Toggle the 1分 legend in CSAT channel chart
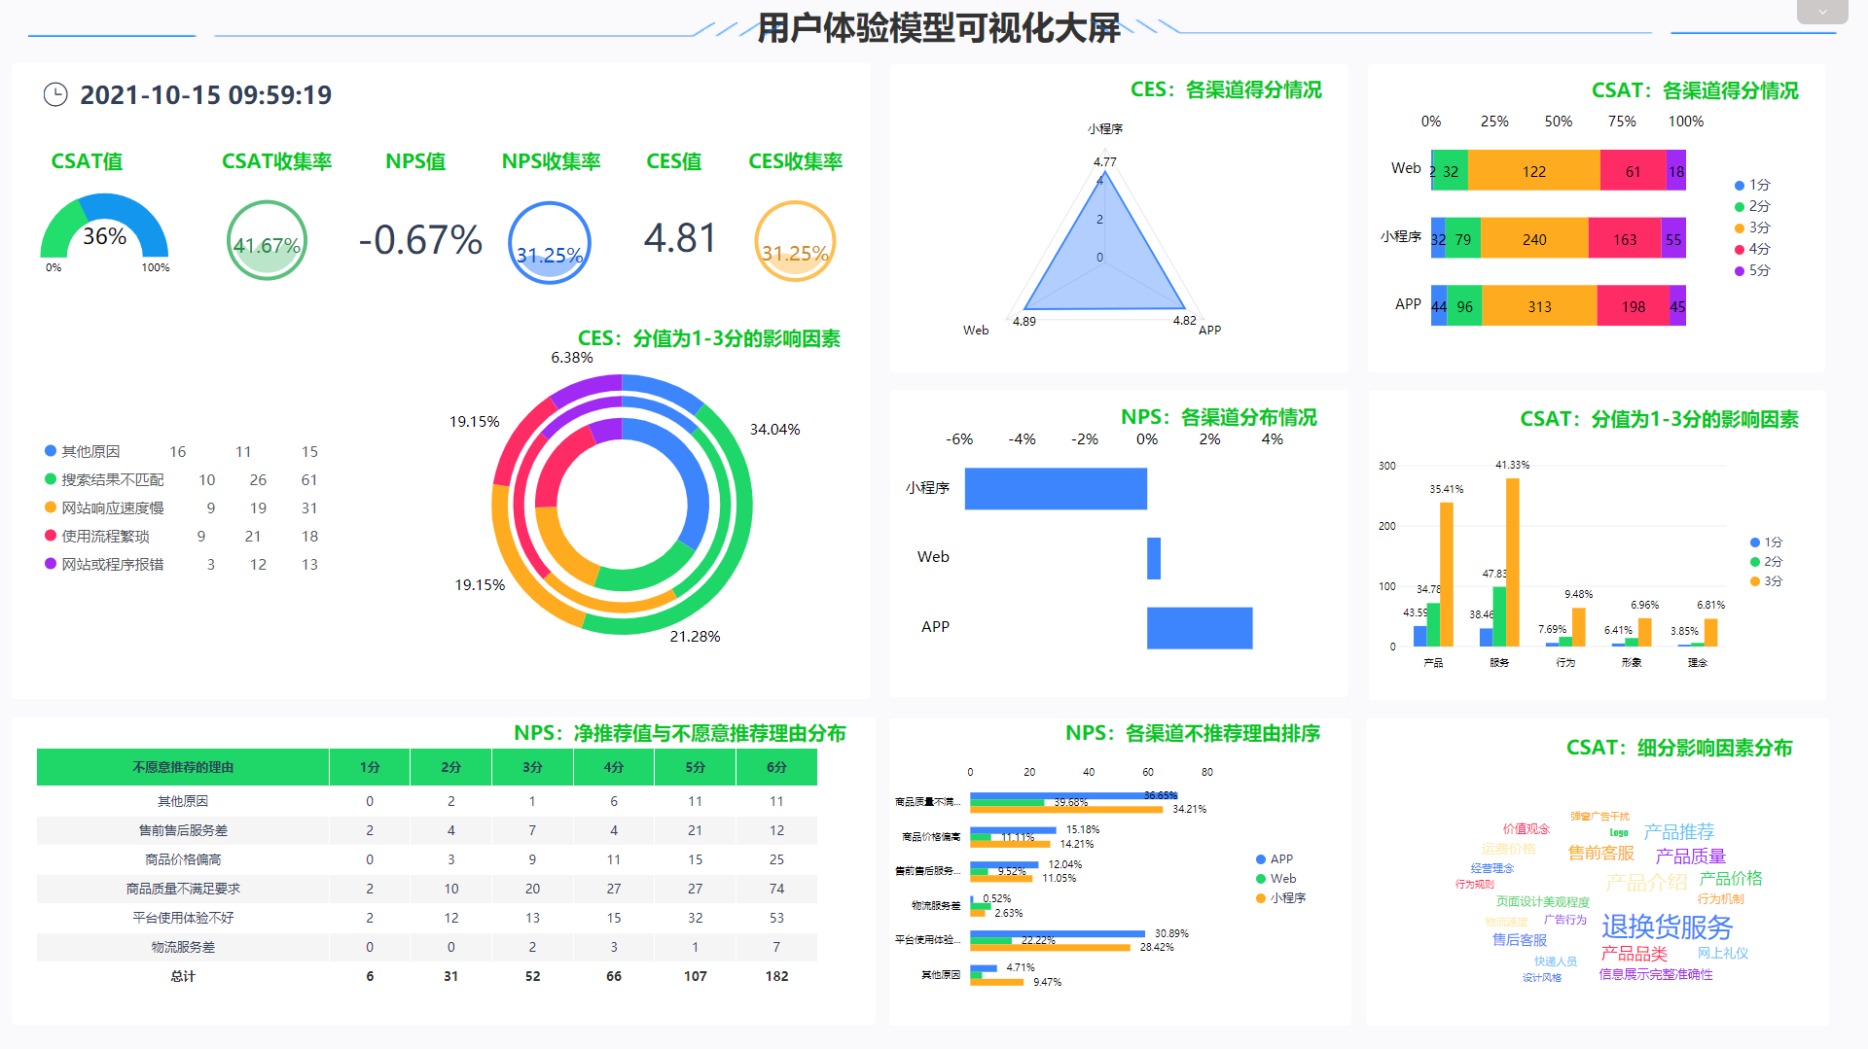 tap(1751, 184)
